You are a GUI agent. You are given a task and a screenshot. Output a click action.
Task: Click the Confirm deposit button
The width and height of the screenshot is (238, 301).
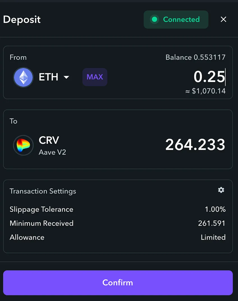118,282
